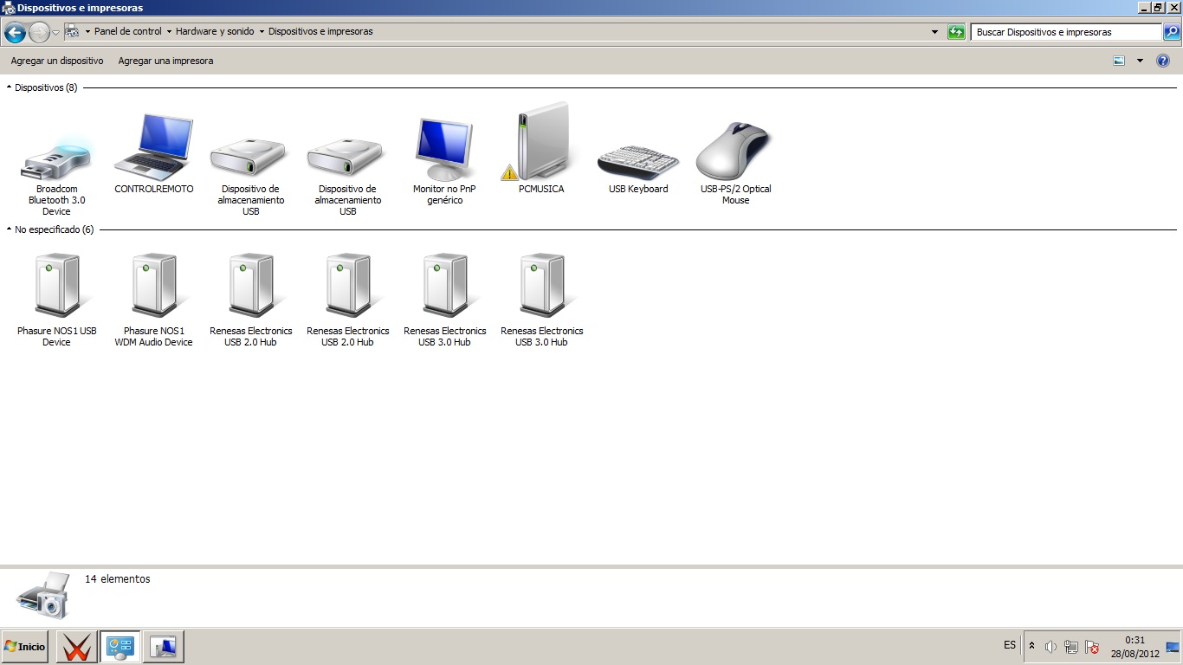The height and width of the screenshot is (665, 1183).
Task: Expand the Hardware y sonido breadcrumb arrow
Action: point(262,31)
